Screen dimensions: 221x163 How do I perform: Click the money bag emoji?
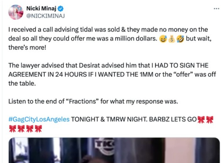click(171, 39)
